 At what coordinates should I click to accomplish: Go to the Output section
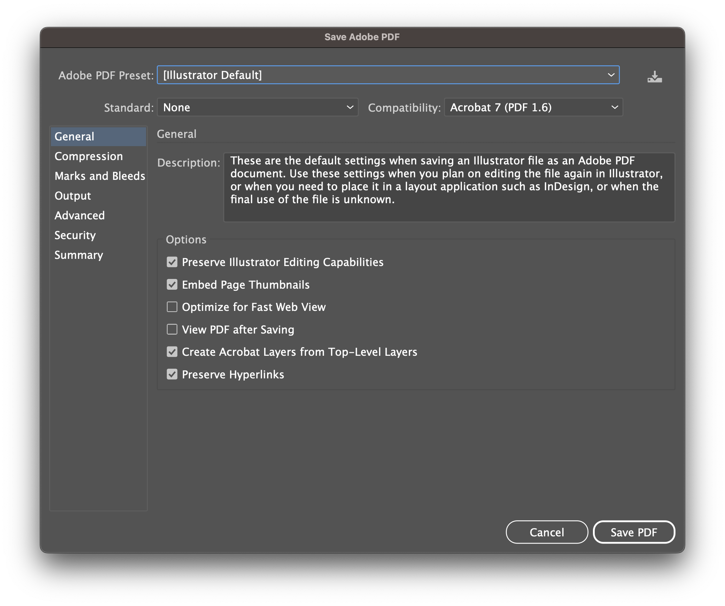tap(72, 196)
